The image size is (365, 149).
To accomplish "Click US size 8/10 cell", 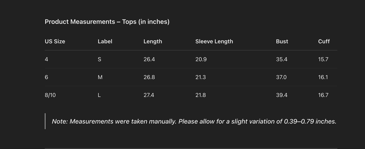I will [x=50, y=95].
